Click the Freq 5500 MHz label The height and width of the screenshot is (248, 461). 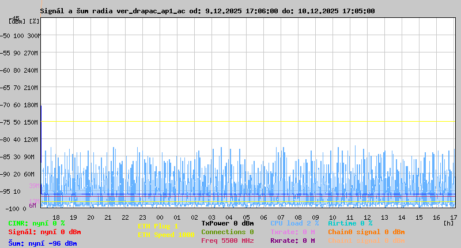[228, 241]
